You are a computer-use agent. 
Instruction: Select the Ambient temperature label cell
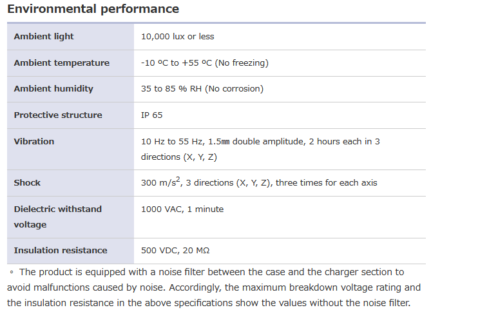[x=61, y=63]
